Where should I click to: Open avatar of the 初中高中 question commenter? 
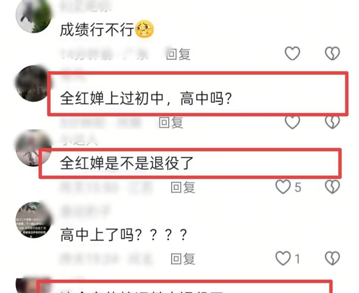tap(32, 84)
